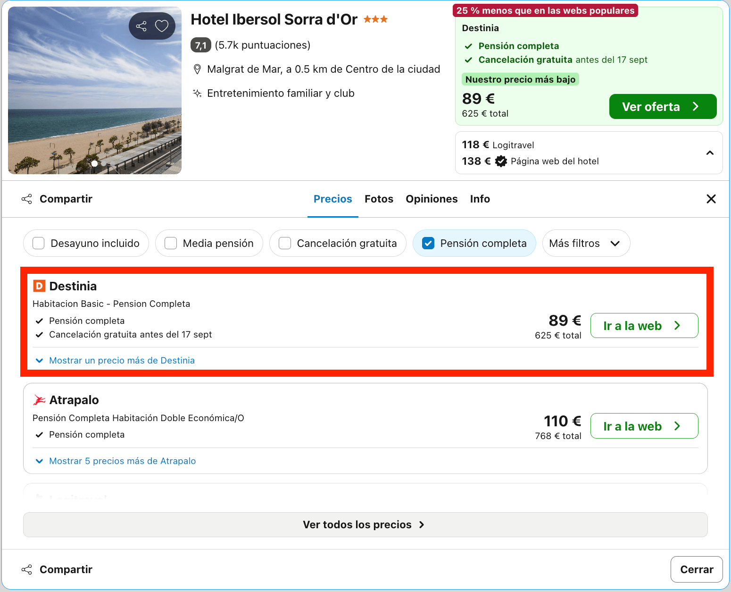The image size is (731, 592).
Task: Click the 25 % menos que en las webs populares badge
Action: (x=545, y=10)
